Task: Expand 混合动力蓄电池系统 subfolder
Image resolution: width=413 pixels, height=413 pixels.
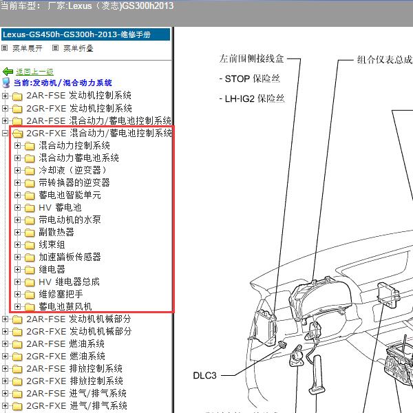Action: 17,158
